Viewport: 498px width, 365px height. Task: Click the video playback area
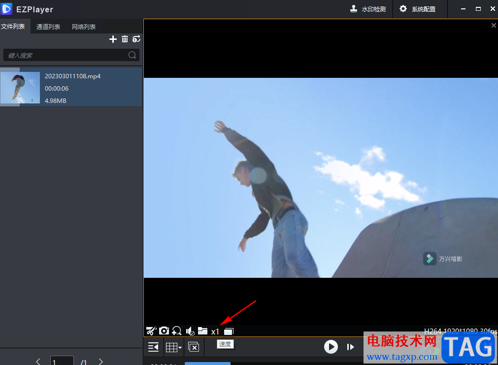point(321,178)
